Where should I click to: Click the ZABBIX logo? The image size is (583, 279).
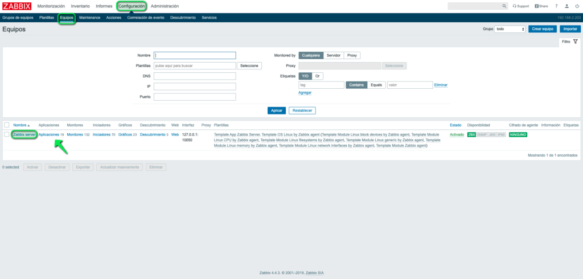click(x=17, y=6)
